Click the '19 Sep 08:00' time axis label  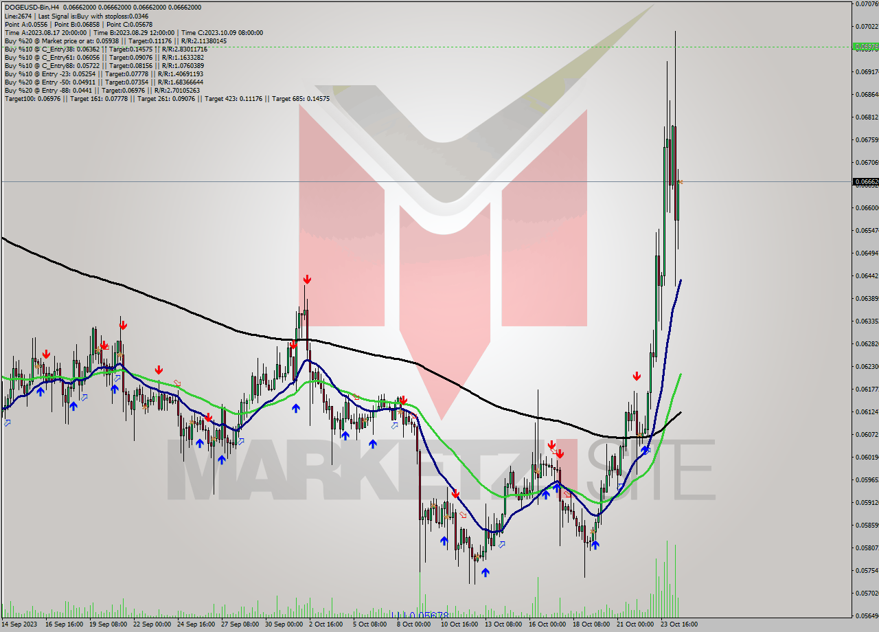(x=109, y=624)
